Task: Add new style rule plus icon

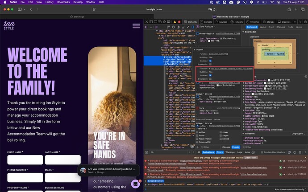Action: tap(198, 147)
